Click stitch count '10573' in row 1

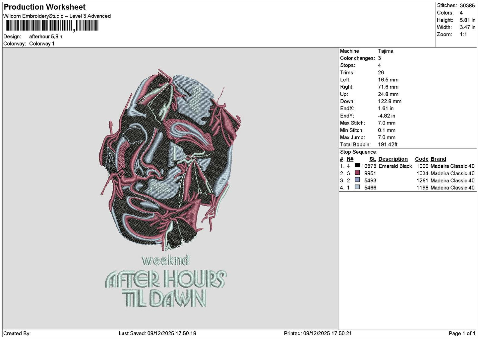coord(369,166)
